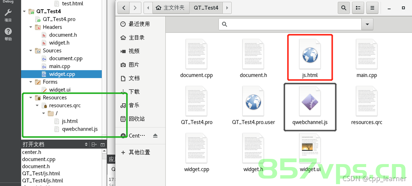
Task: Navigate to 主文件夹 in path bar
Action: click(170, 8)
